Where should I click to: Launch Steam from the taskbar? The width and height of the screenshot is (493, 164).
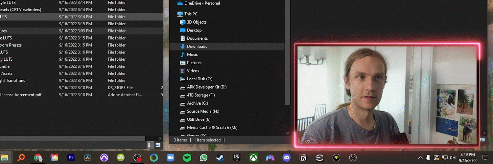[x=220, y=158]
